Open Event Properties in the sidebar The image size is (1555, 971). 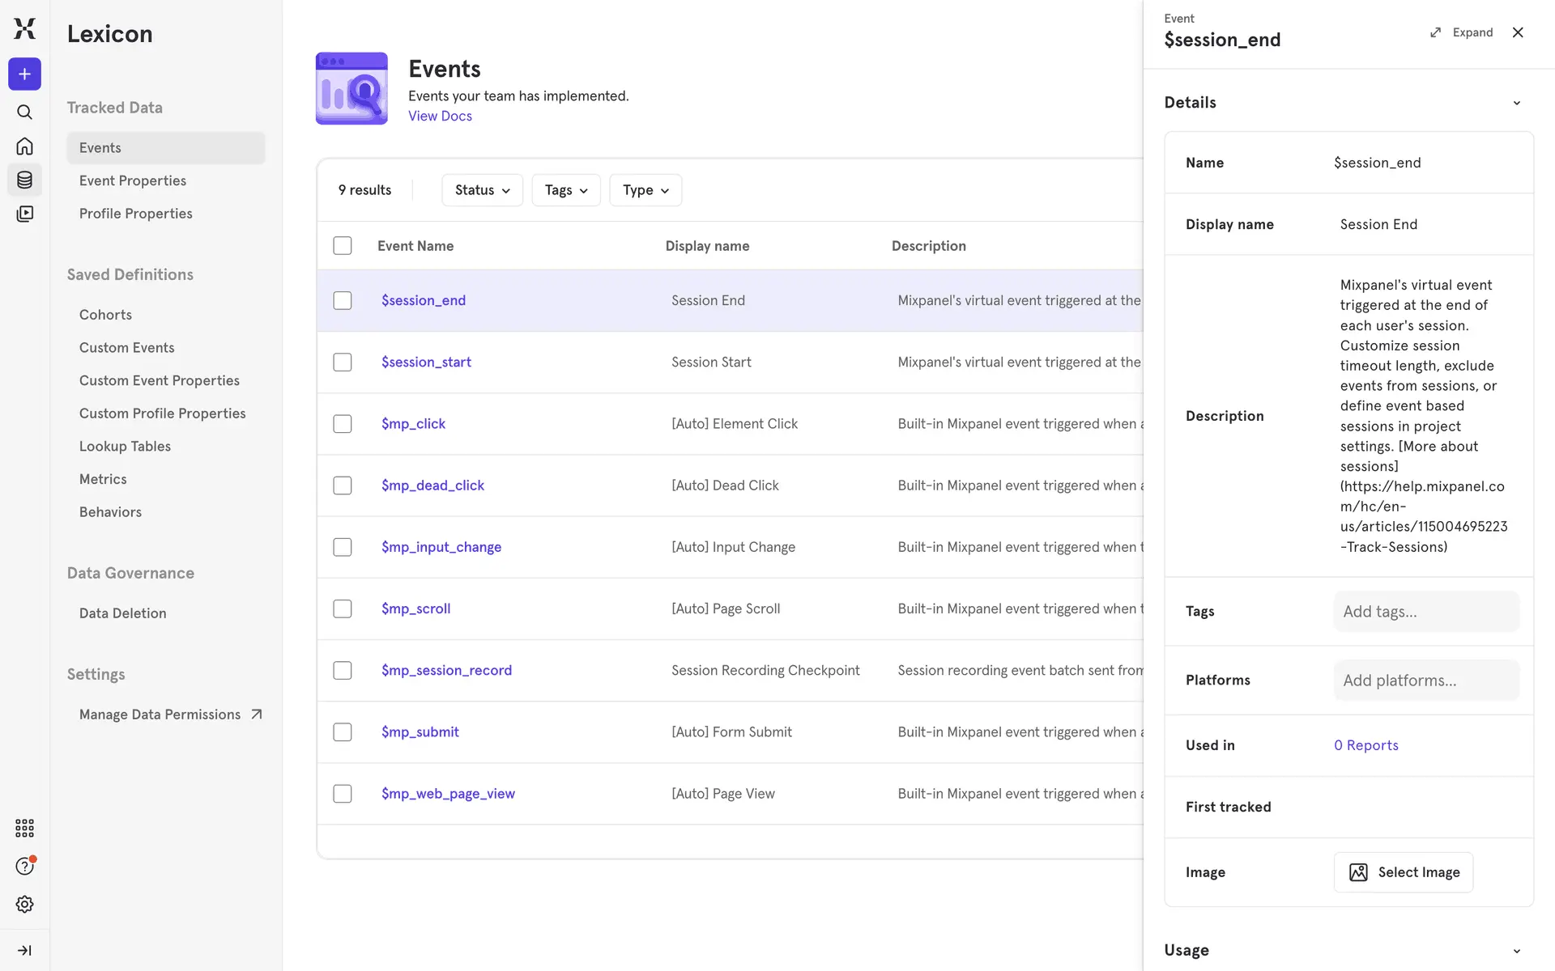pyautogui.click(x=133, y=180)
